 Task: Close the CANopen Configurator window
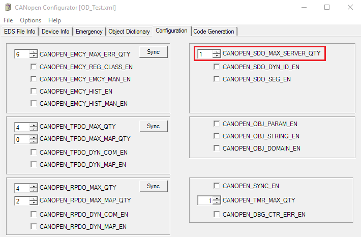coord(350,7)
